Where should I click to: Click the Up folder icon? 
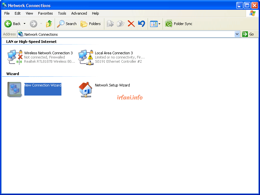[x=49, y=24]
